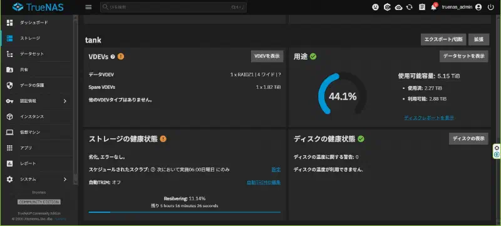Click the instances cube icon
Image resolution: width=501 pixels, height=226 pixels.
9,116
